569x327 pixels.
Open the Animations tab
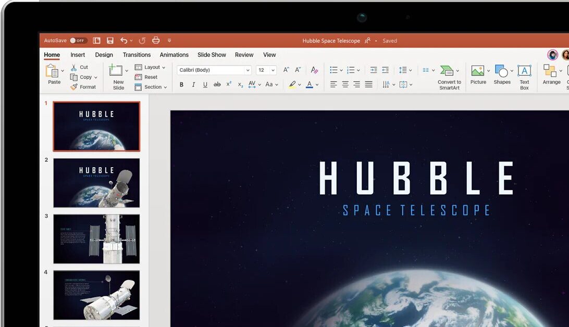pyautogui.click(x=174, y=55)
